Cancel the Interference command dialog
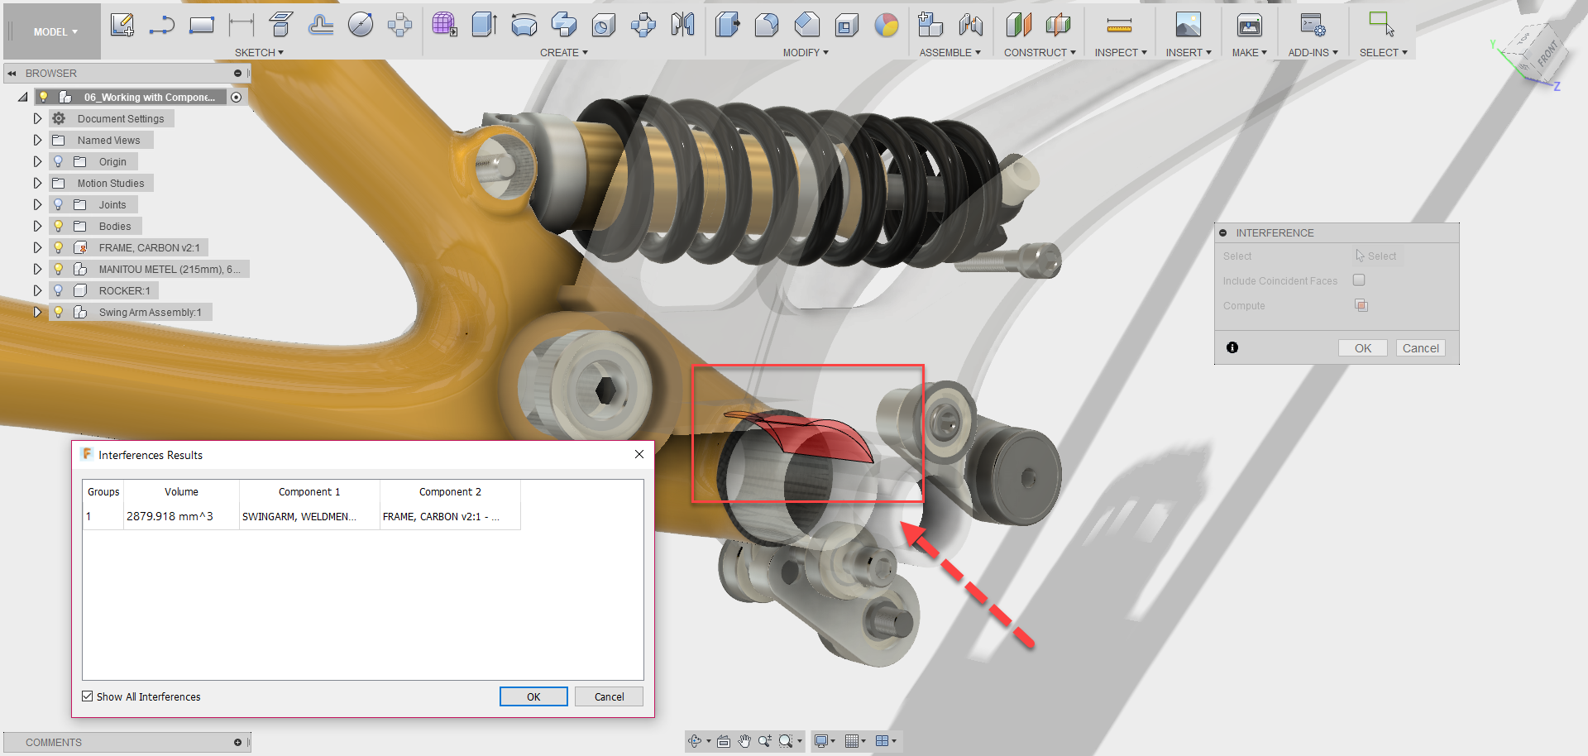Image resolution: width=1588 pixels, height=756 pixels. pos(1420,347)
